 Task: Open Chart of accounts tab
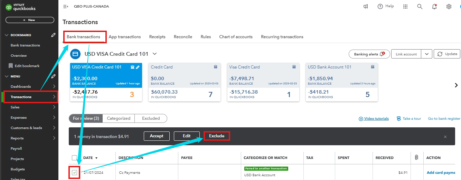[x=236, y=37]
